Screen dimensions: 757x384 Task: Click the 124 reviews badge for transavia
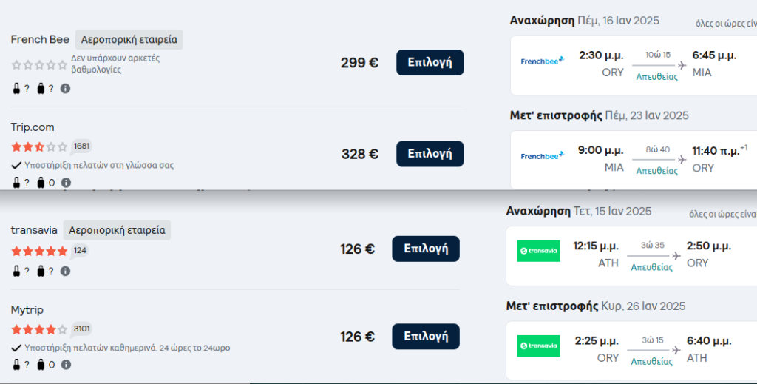[x=80, y=251]
